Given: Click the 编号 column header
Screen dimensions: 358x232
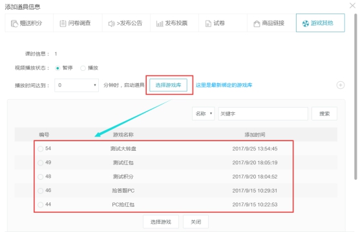Looking at the screenshot, I should [44, 135].
